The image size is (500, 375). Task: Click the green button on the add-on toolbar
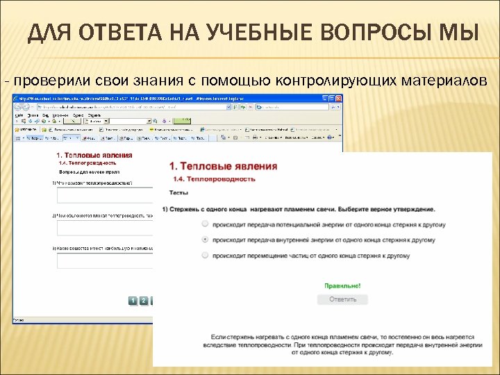click(182, 121)
